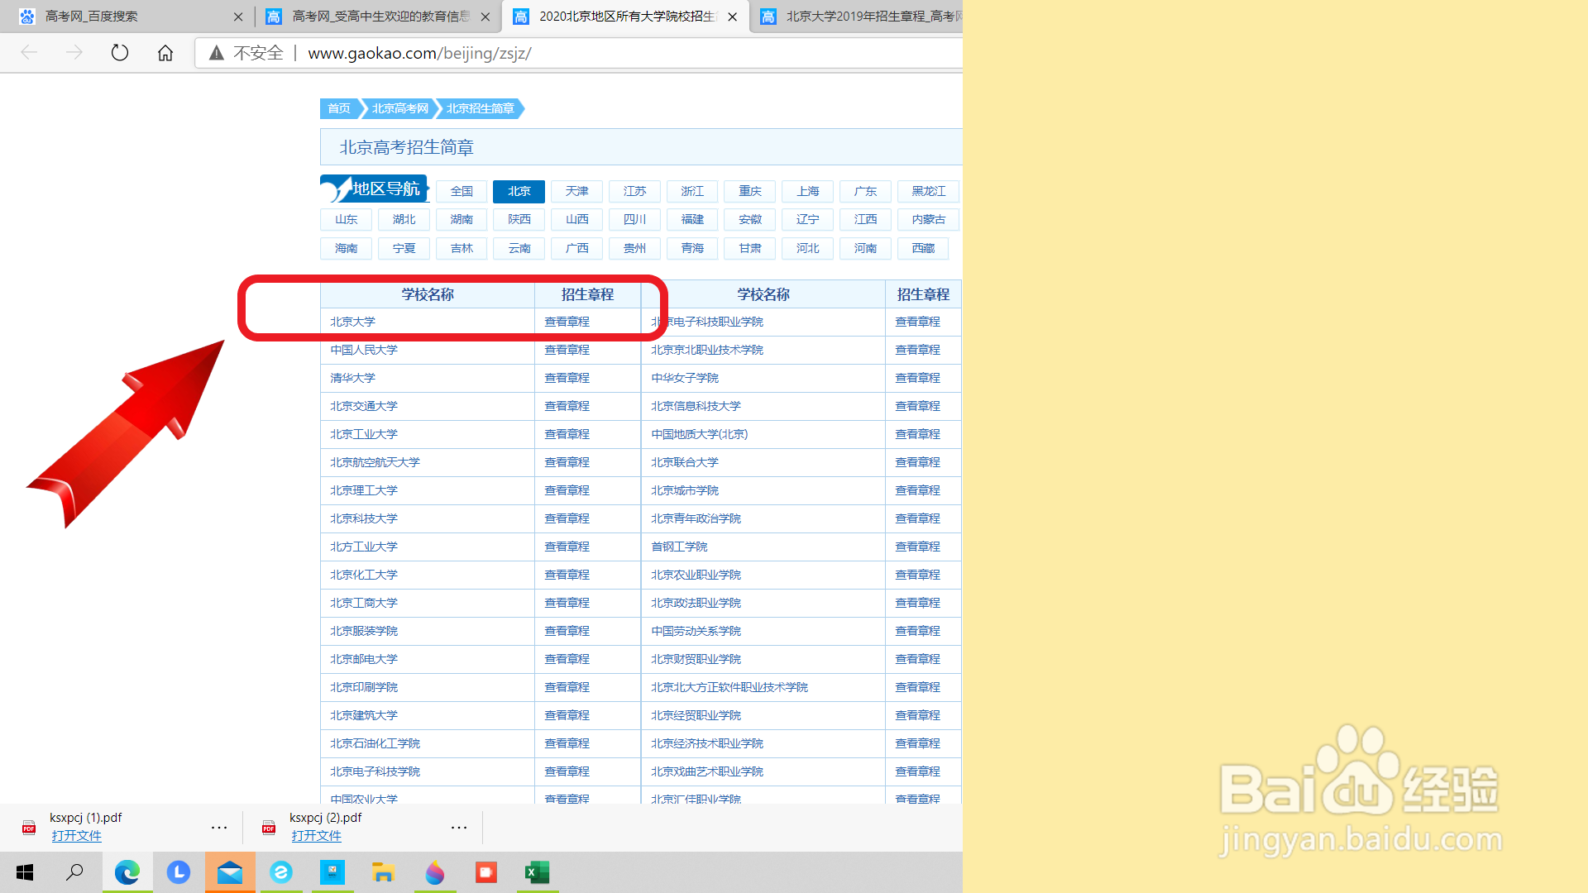The height and width of the screenshot is (893, 1588).
Task: Go to browser home page icon
Action: pos(165,53)
